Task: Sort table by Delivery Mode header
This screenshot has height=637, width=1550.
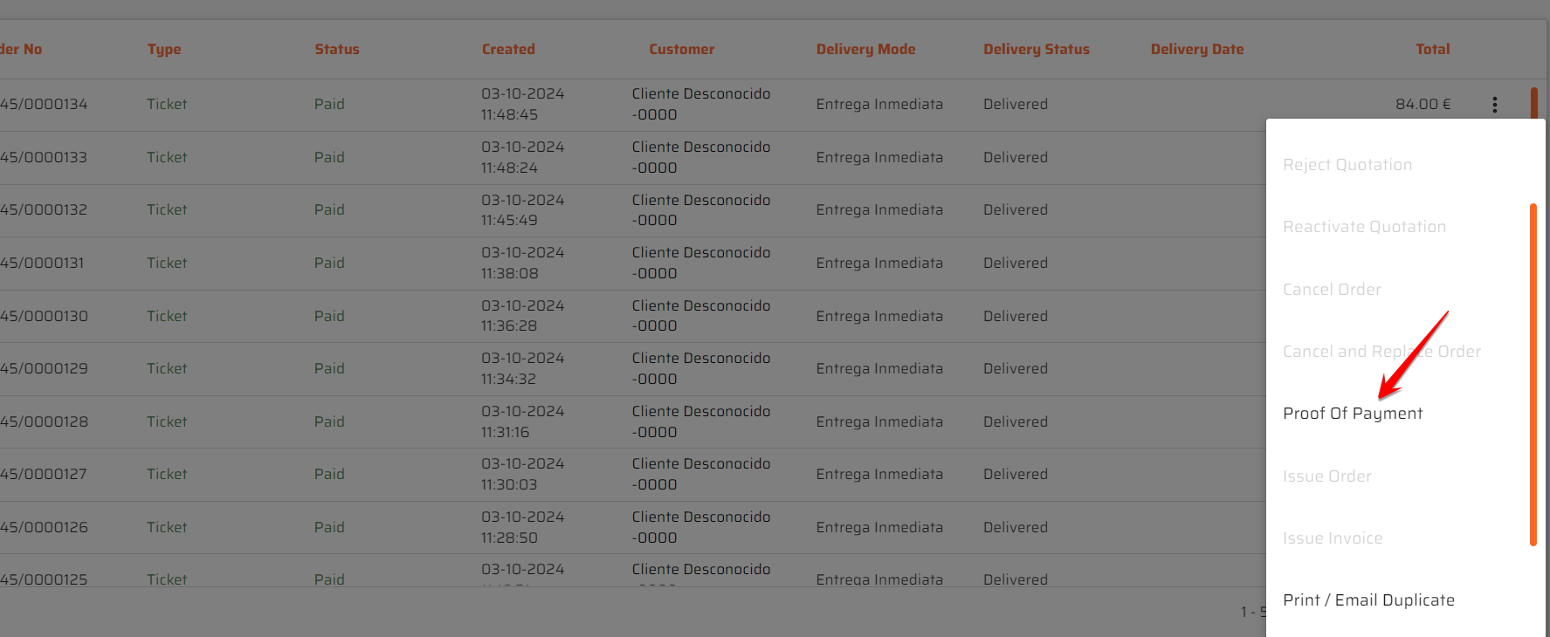Action: pos(865,50)
